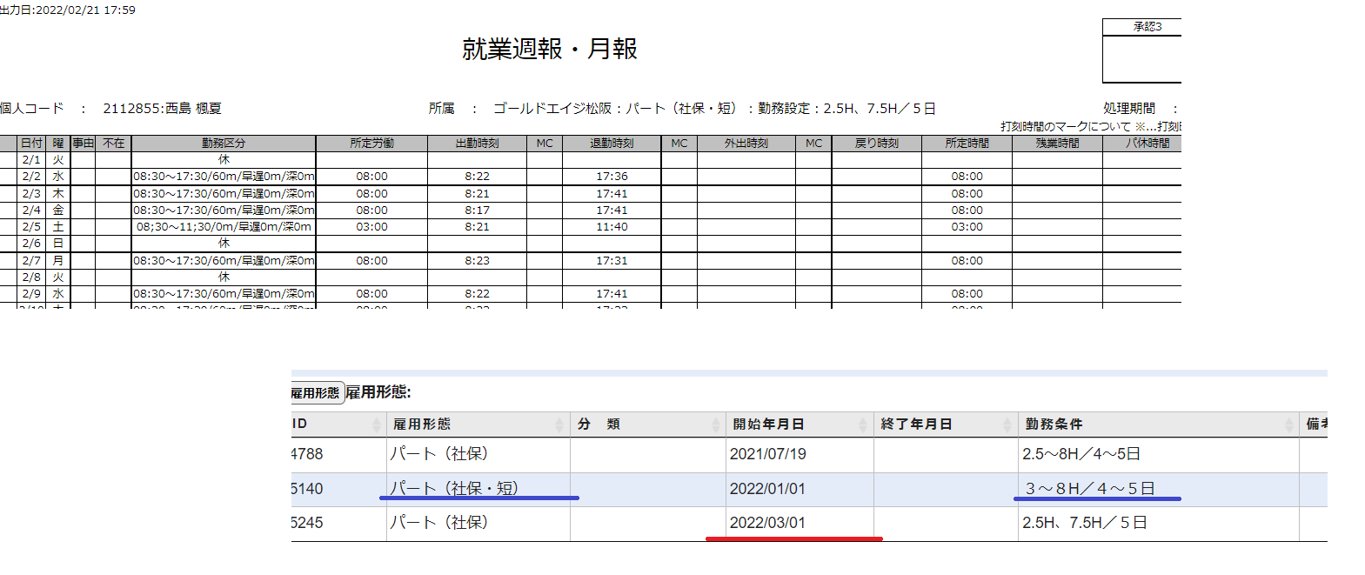This screenshot has width=1365, height=575.
Task: Click the 出勤時刻 column header
Action: [477, 144]
